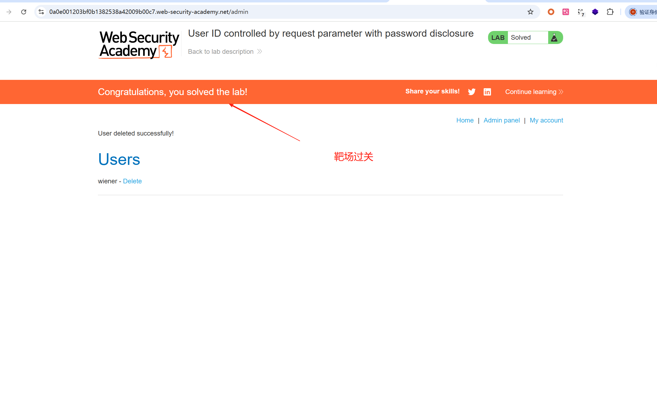Click the Web Security Academy logo
657x405 pixels.
pos(139,45)
